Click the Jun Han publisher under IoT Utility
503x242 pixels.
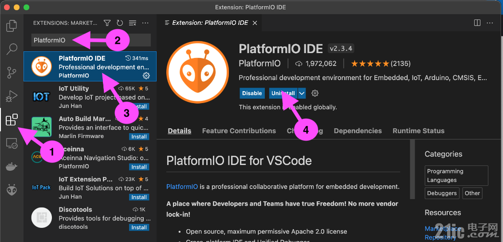click(x=70, y=106)
